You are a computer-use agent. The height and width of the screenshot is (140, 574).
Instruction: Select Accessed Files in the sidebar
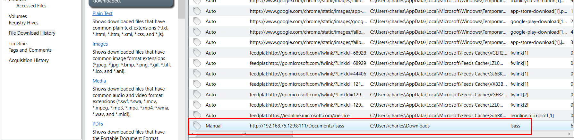[31, 6]
